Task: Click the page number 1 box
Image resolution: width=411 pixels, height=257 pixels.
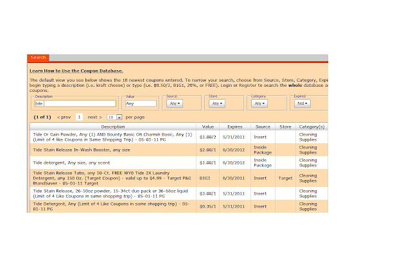Action: (x=79, y=117)
